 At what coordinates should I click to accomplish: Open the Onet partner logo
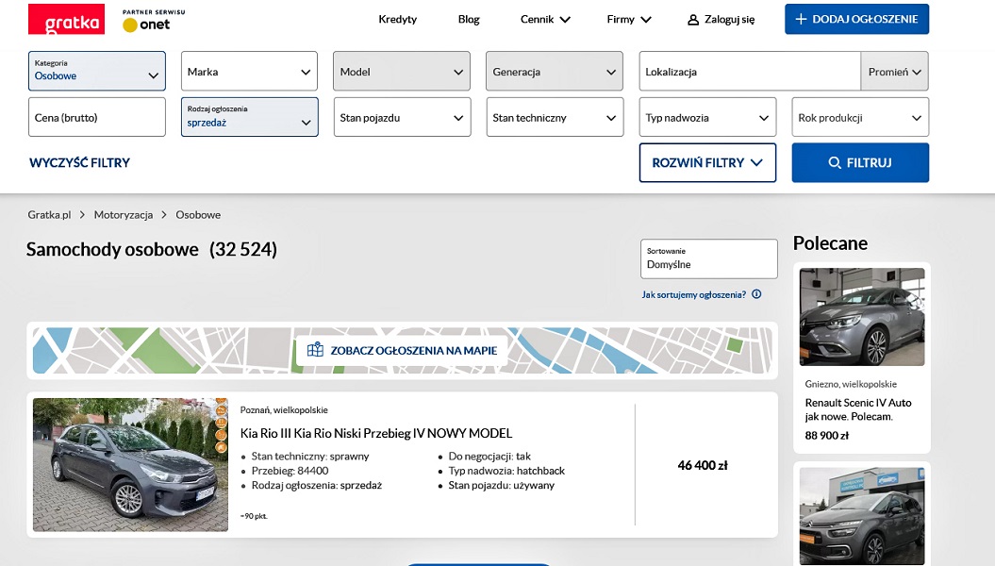point(154,21)
